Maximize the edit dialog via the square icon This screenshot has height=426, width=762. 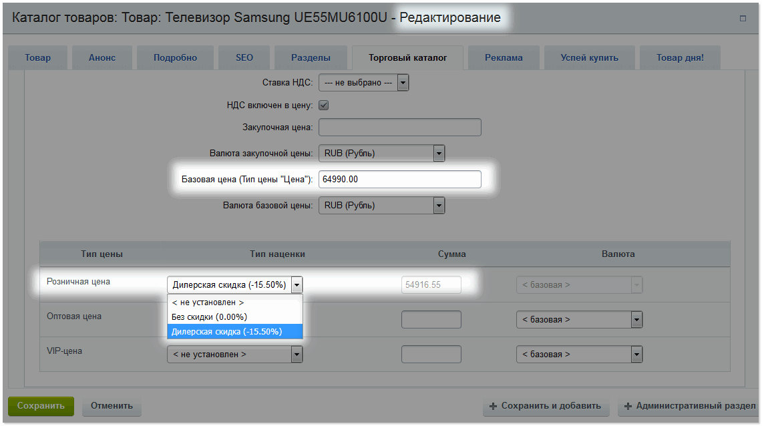(x=743, y=19)
